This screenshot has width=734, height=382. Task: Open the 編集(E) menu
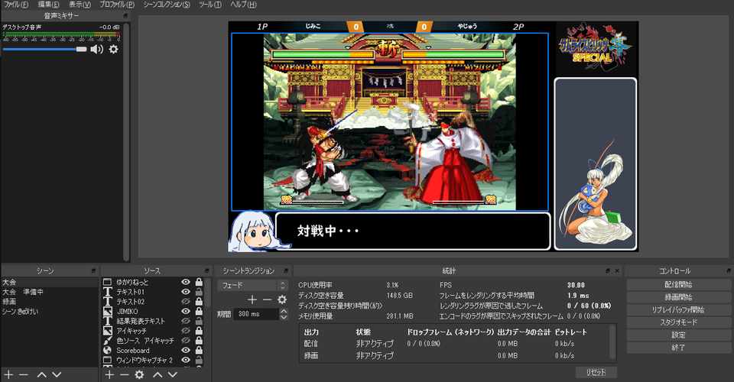point(48,5)
